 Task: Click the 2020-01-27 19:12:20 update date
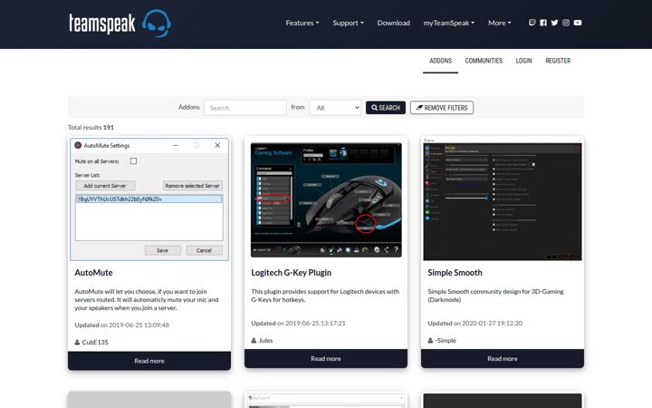pyautogui.click(x=492, y=323)
